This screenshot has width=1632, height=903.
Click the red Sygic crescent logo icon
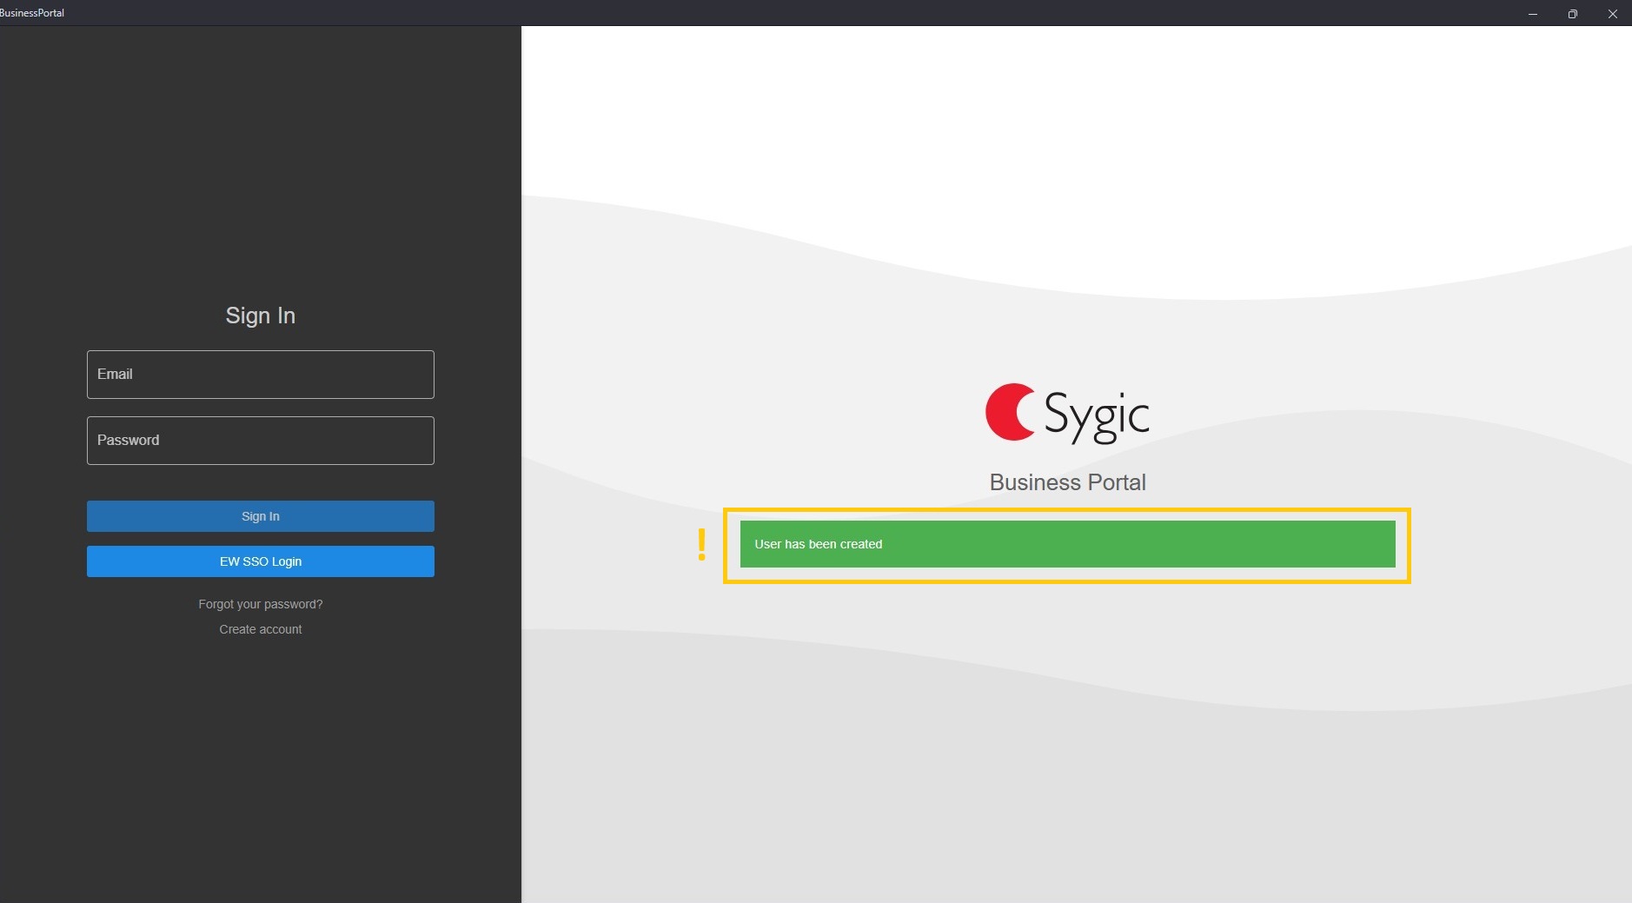coord(1009,412)
